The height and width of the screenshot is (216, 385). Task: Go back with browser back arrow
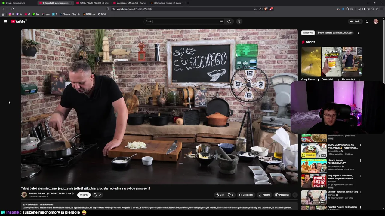(x=3, y=9)
